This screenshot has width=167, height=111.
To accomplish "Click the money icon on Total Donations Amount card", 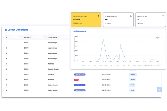I will click(98, 16).
